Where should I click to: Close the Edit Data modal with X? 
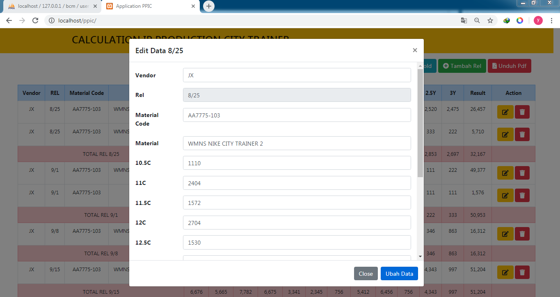click(415, 50)
